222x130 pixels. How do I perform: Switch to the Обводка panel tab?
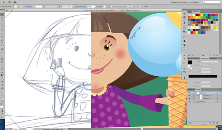(213, 58)
